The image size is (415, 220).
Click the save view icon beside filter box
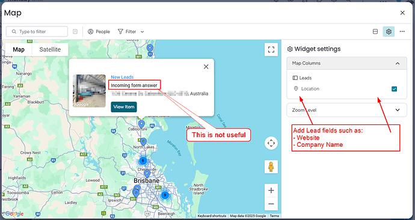click(x=75, y=31)
